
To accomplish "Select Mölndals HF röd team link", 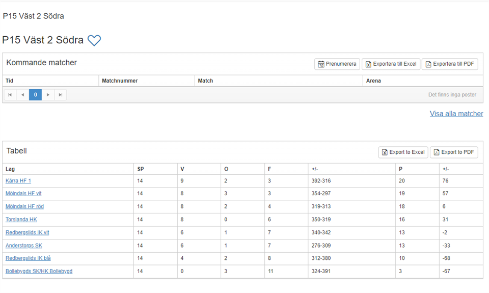I will pyautogui.click(x=24, y=206).
